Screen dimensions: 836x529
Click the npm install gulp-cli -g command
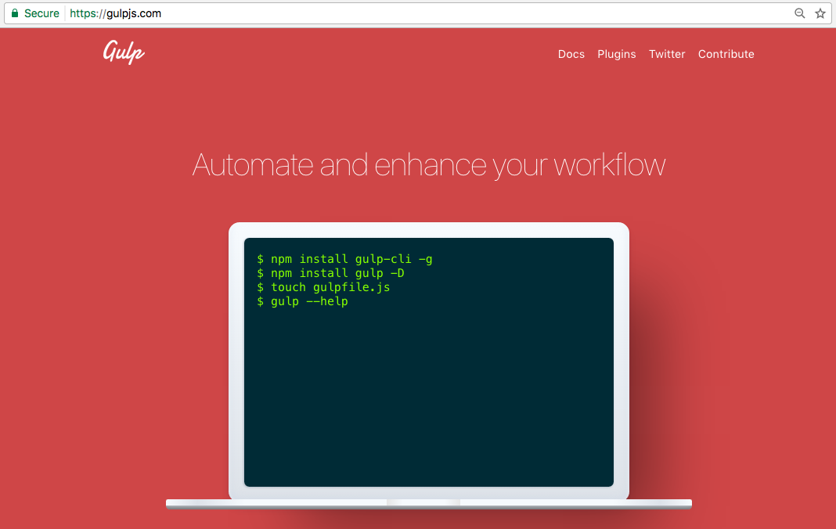344,259
